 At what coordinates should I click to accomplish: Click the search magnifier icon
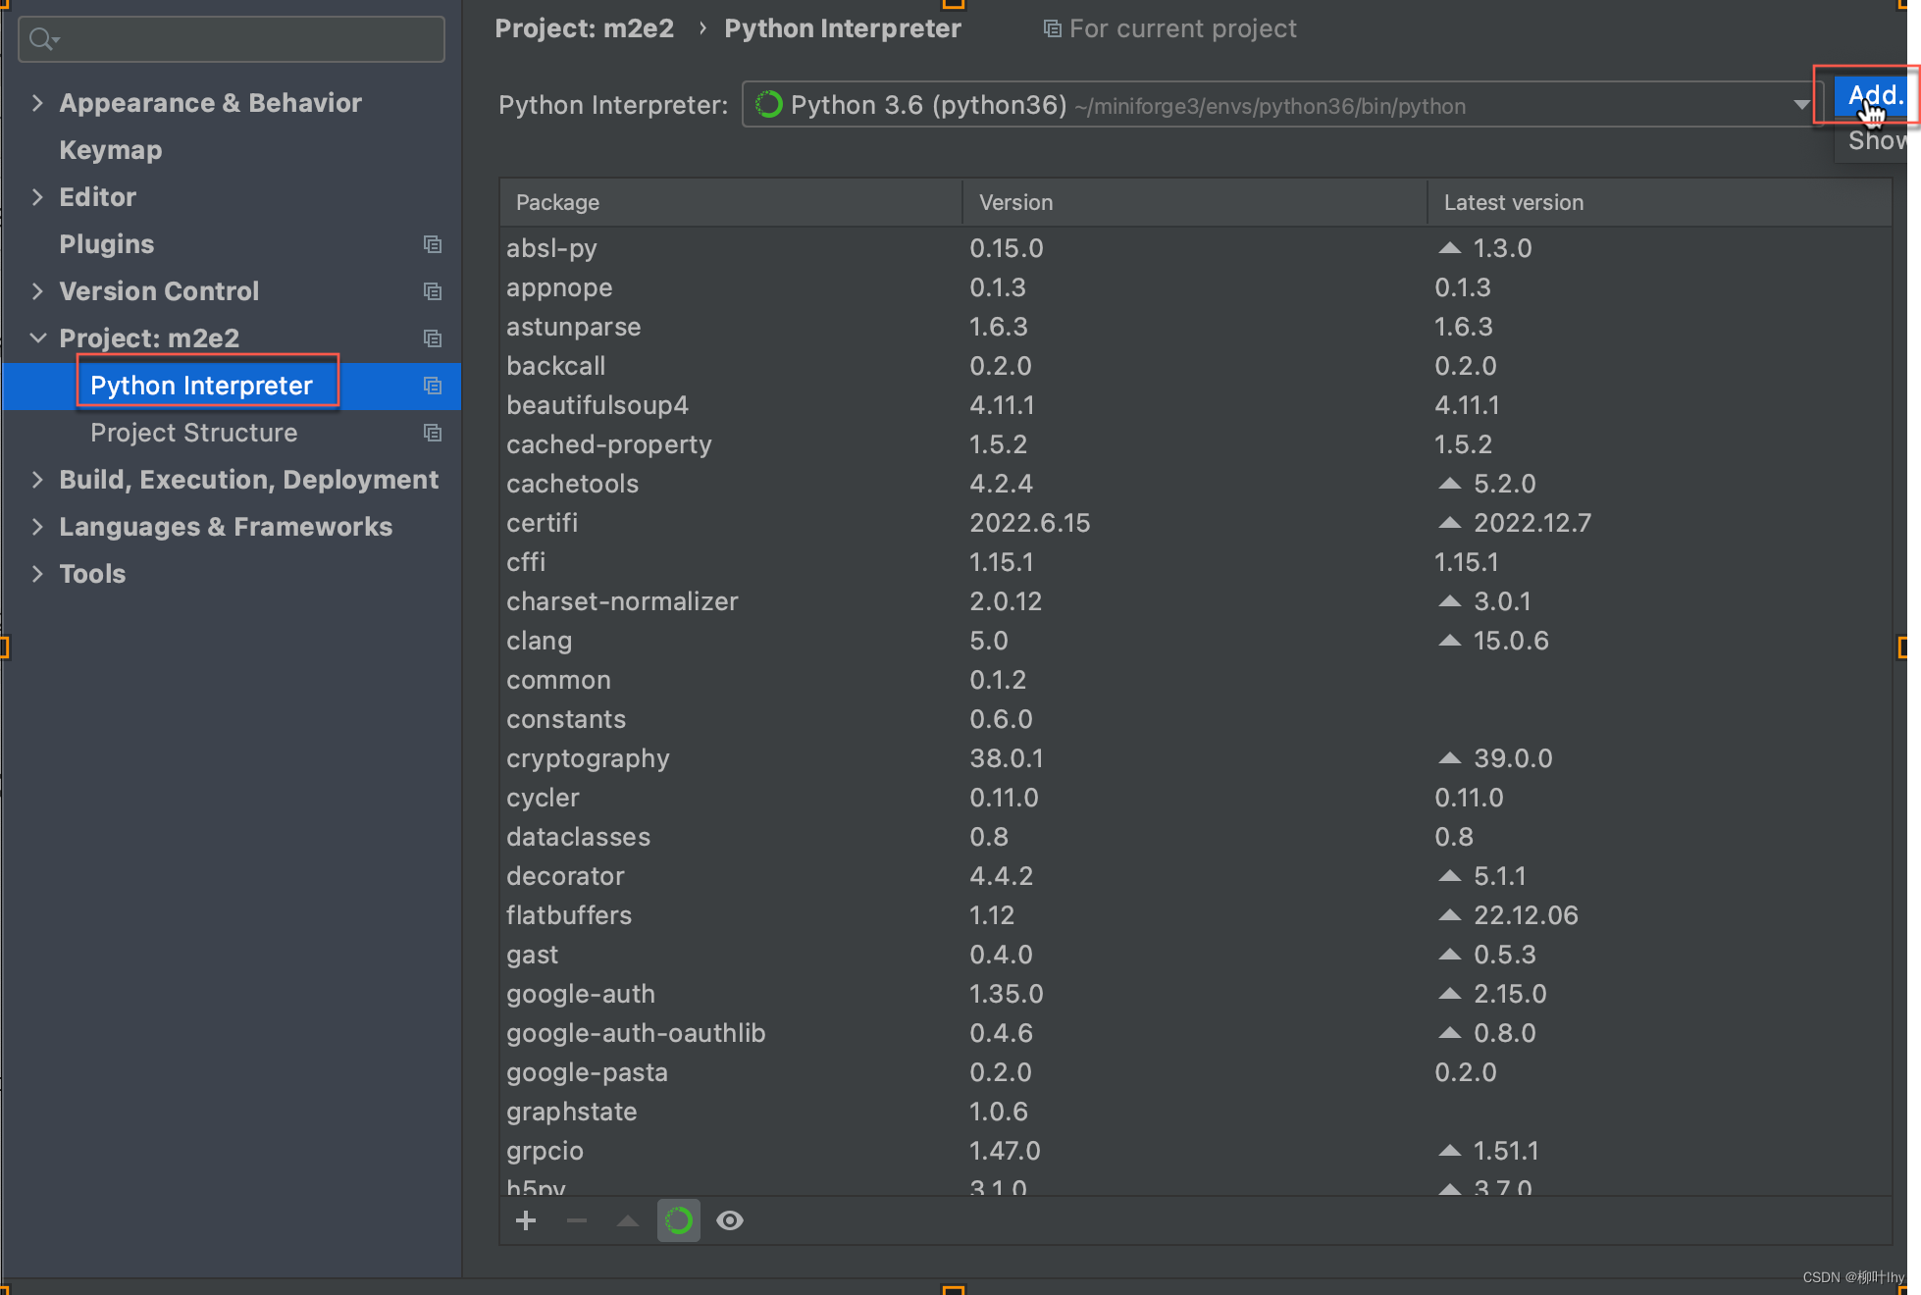coord(41,39)
